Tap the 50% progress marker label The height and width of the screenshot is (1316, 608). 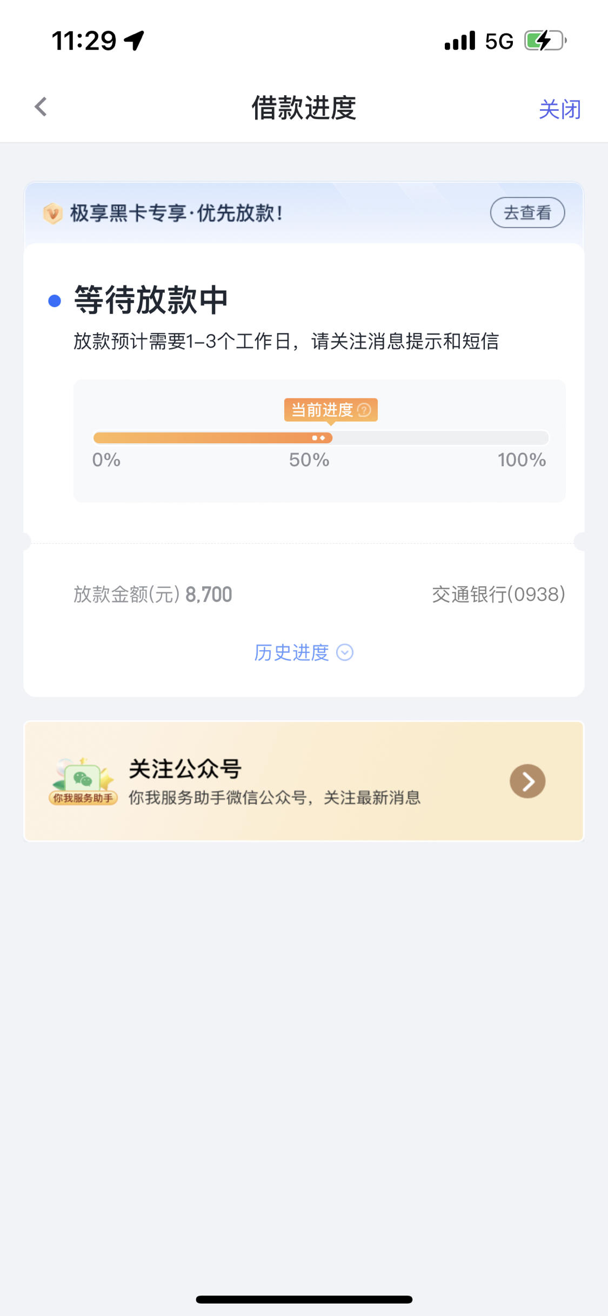[x=309, y=460]
